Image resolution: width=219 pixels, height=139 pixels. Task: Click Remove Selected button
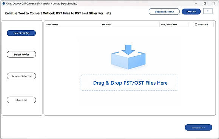point(22,76)
